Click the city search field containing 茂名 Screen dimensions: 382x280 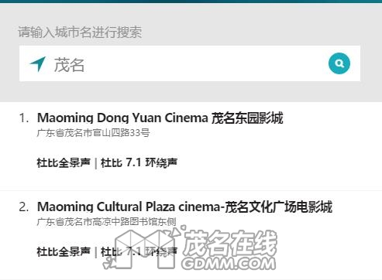190,63
